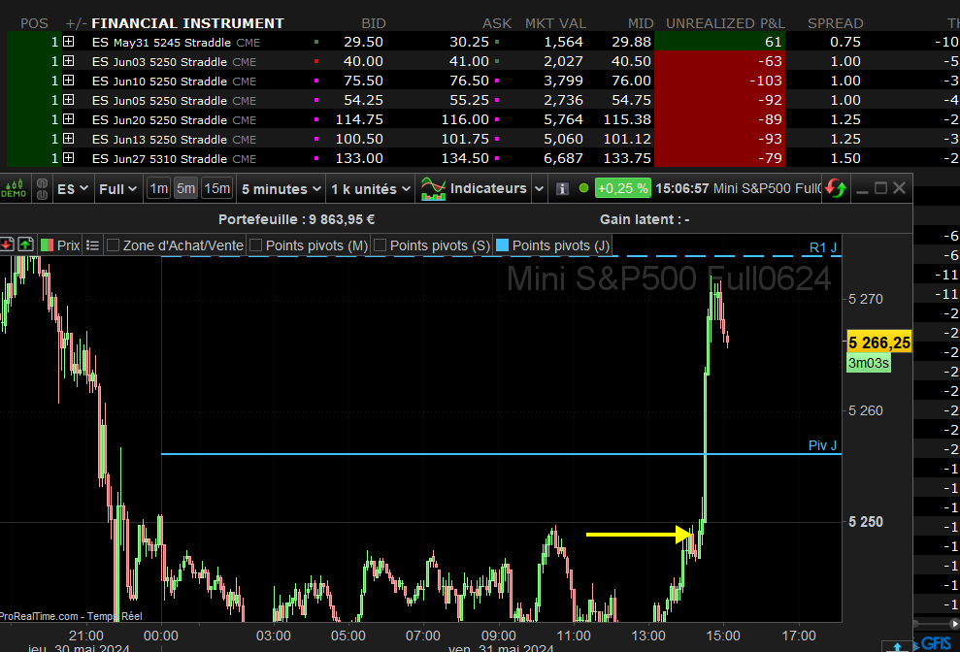Viewport: 960px width, 652px height.
Task: Open the ES instrument dropdown
Action: (x=72, y=189)
